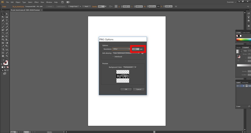Select the Mesh tool
This screenshot has width=251, height=133.
(3, 43)
